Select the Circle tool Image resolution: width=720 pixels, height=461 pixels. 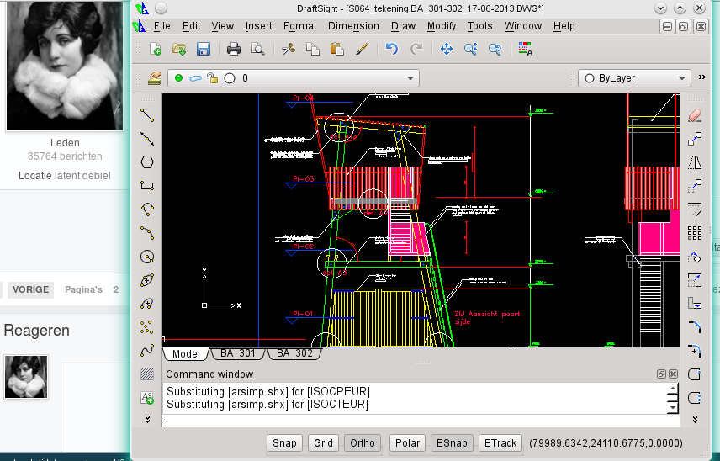click(x=147, y=257)
